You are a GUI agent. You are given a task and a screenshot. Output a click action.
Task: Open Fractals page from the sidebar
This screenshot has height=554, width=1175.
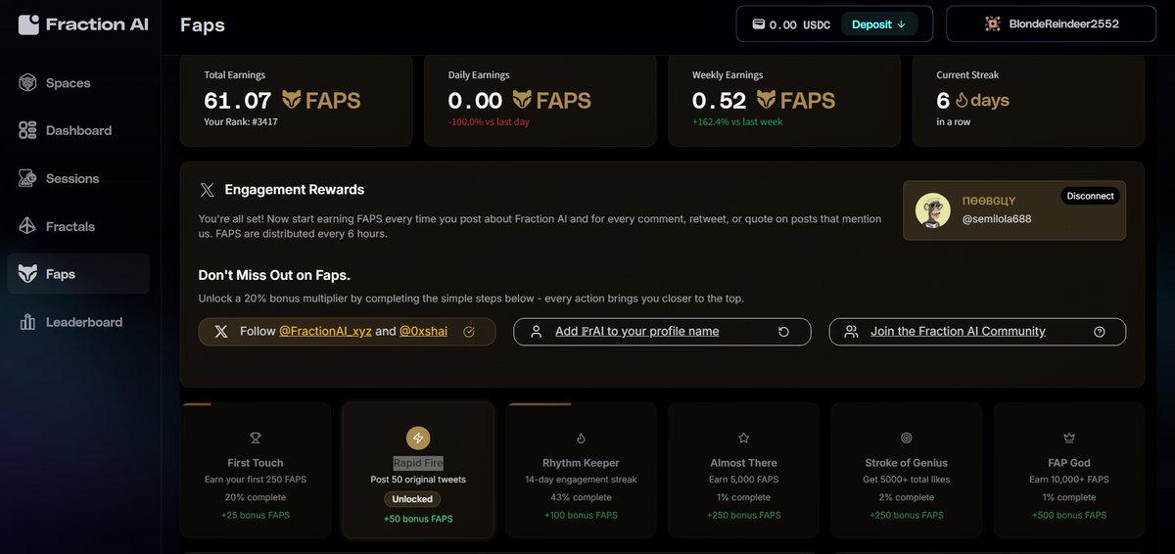pos(78,226)
